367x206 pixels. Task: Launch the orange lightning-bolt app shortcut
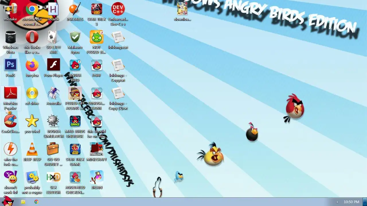tap(10, 154)
